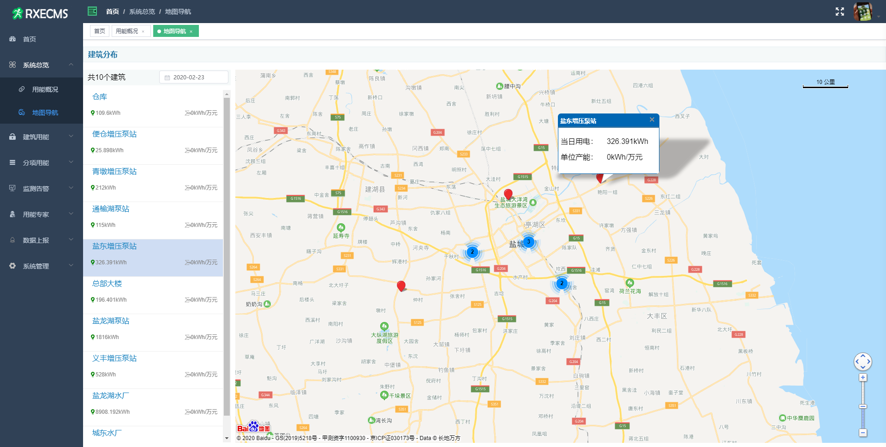Click the map pan compass control
886x447 pixels.
862,361
